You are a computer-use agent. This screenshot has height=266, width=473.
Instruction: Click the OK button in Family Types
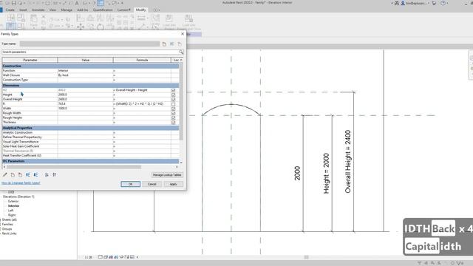tap(131, 184)
